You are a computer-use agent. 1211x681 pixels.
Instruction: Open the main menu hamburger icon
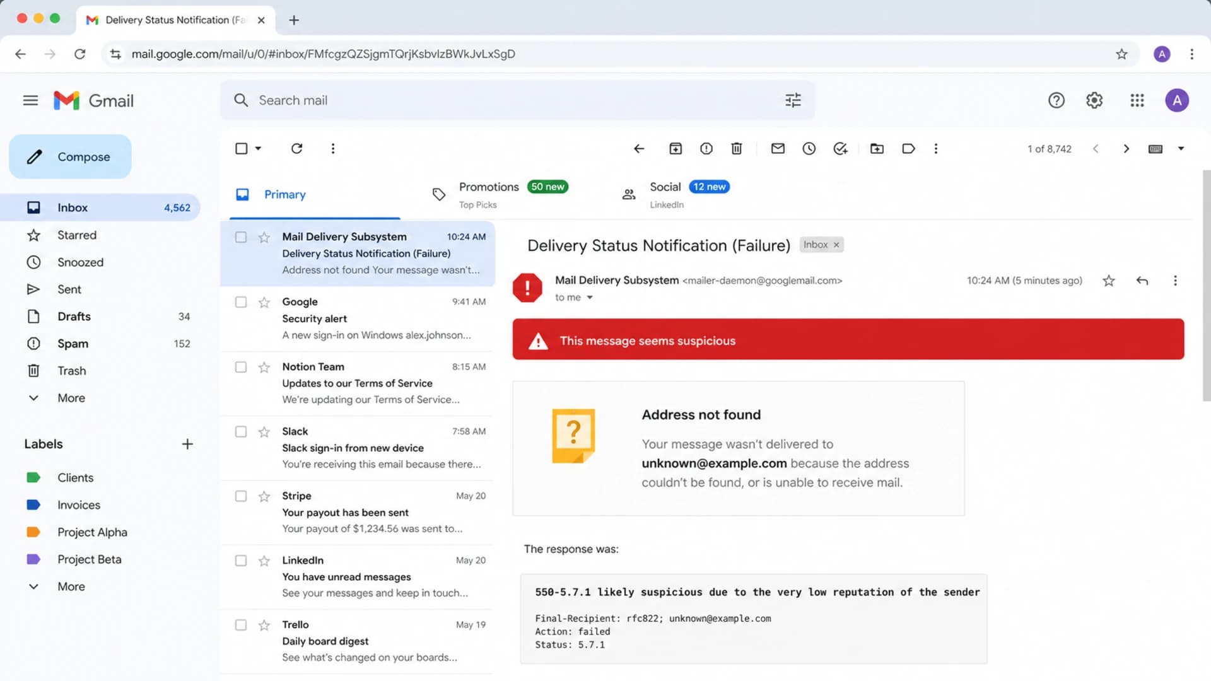[x=30, y=100]
